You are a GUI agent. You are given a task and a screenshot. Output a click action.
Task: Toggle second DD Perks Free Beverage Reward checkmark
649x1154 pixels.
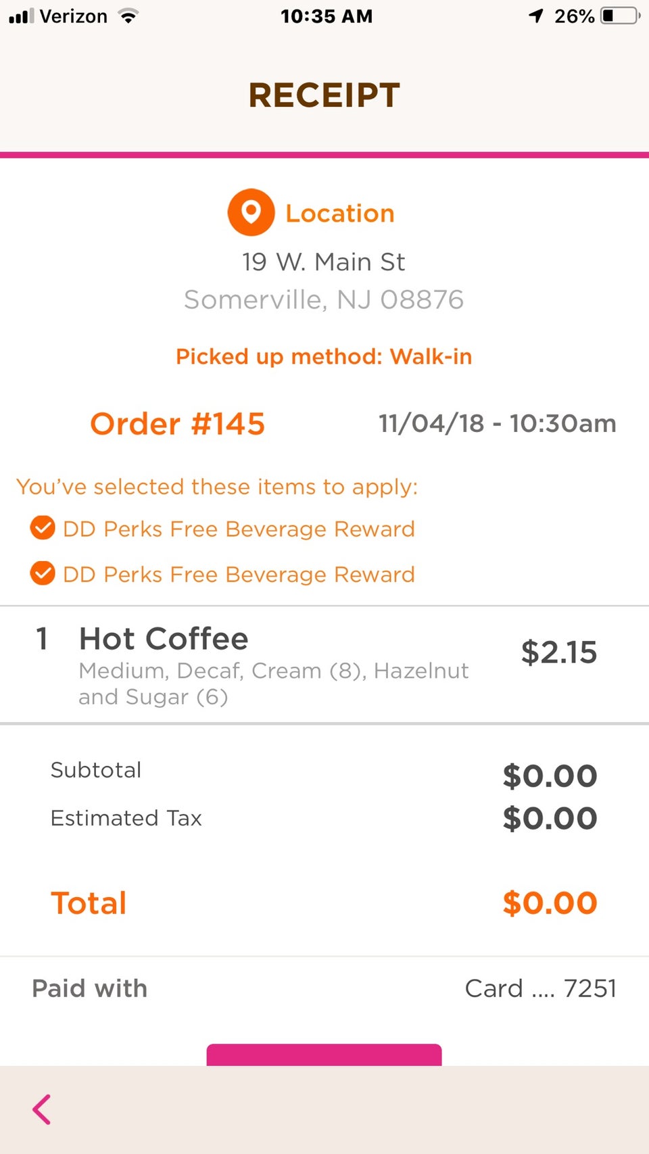coord(43,573)
